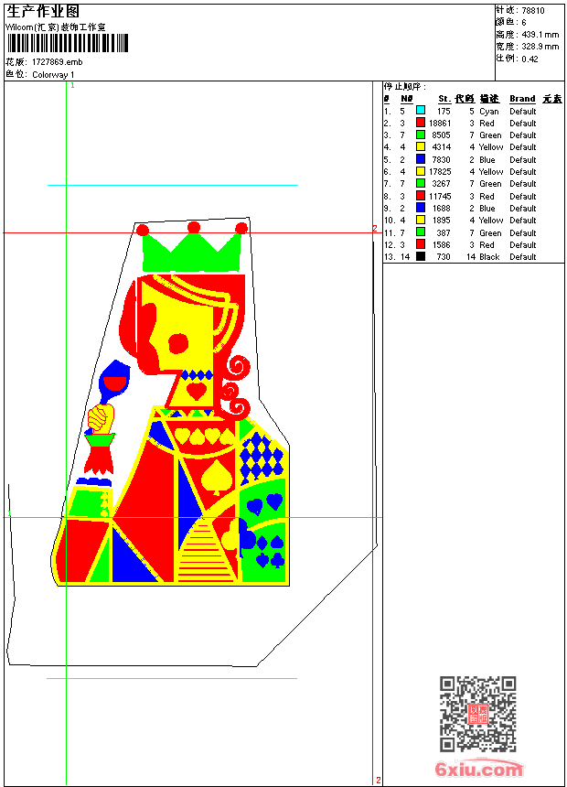567x787 pixels.
Task: Select the stitch count '1586'
Action: coord(441,245)
